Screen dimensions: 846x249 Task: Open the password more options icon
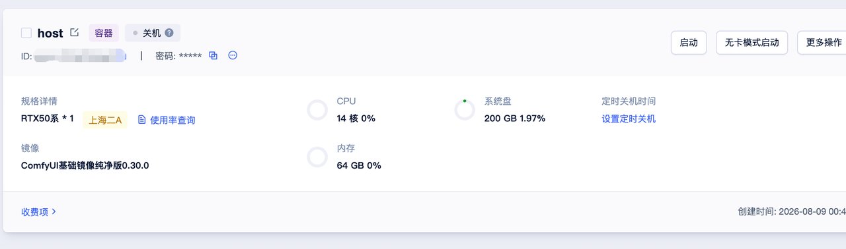(233, 55)
